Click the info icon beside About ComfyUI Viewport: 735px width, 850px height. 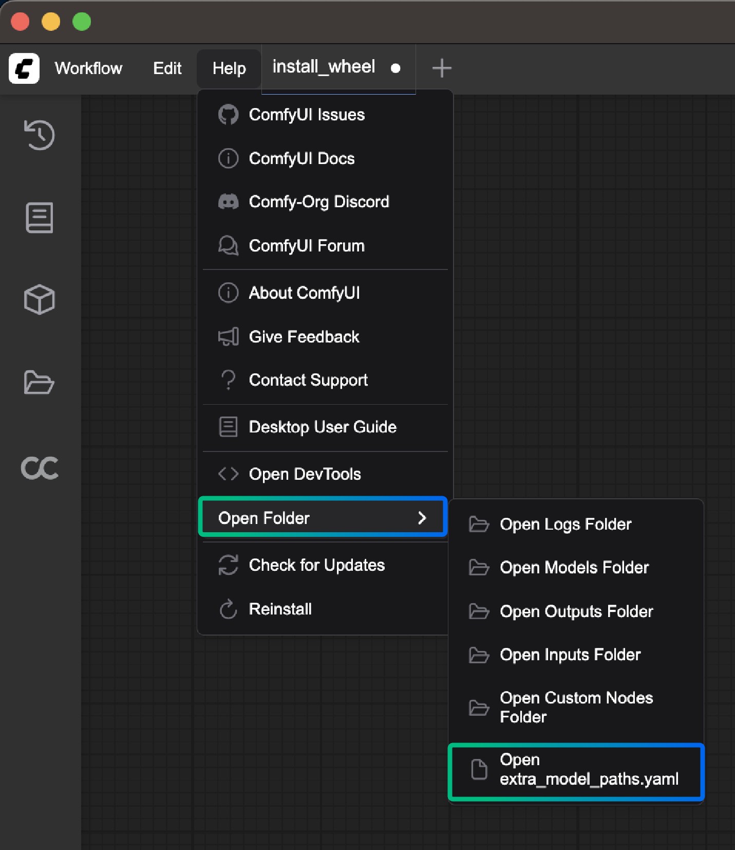228,293
